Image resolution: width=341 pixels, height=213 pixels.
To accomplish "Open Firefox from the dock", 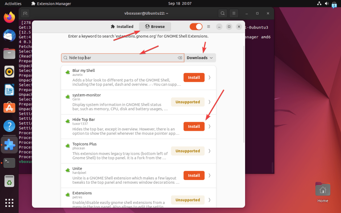I will [x=9, y=17].
